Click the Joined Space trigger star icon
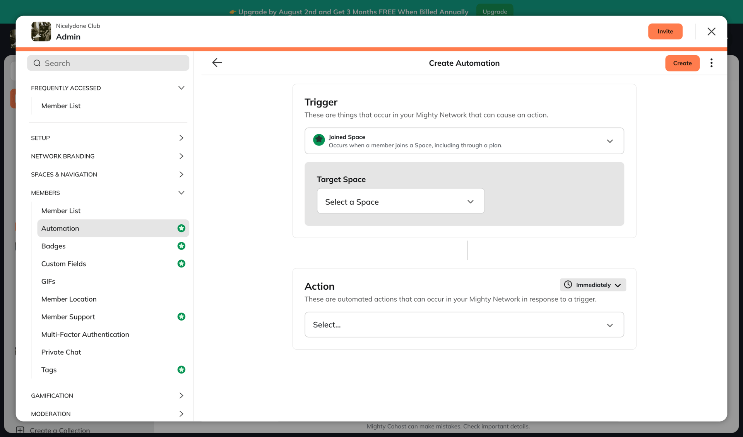This screenshot has height=437, width=743. click(x=318, y=140)
